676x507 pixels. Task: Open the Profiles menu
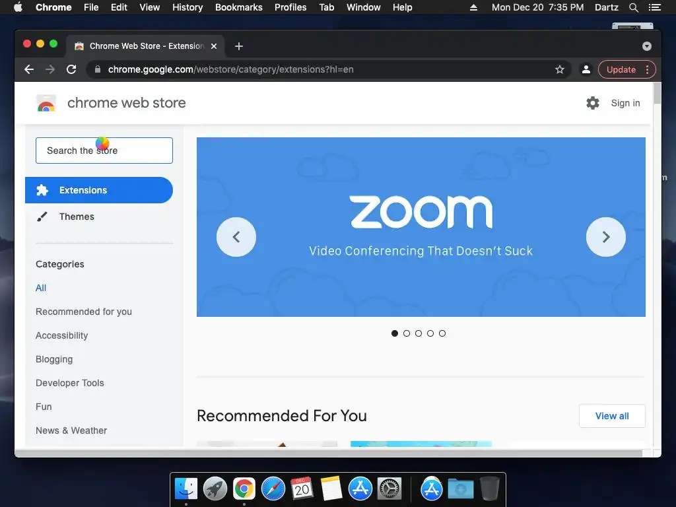point(290,7)
